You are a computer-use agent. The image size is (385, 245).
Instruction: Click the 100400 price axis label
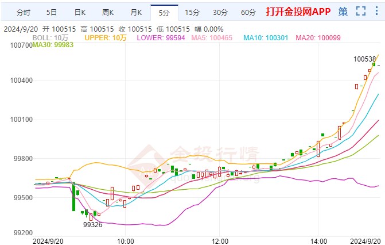[x=21, y=81]
